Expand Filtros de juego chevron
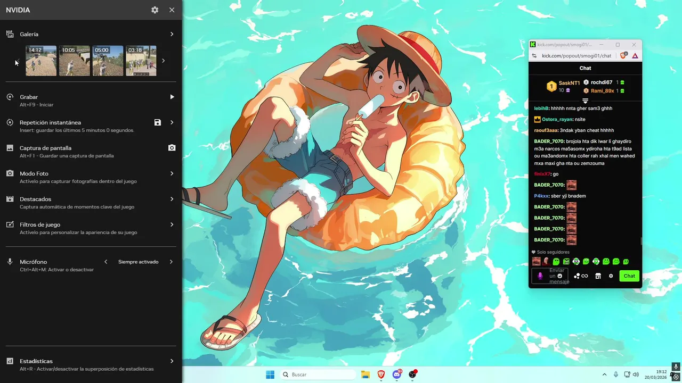 (172, 224)
